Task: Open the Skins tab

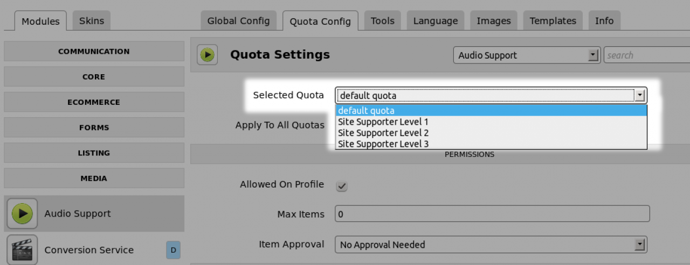Action: pyautogui.click(x=91, y=21)
